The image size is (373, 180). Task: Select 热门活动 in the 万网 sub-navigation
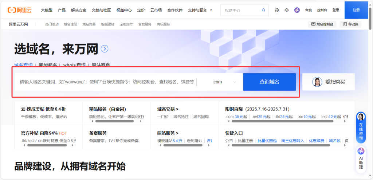click(x=52, y=24)
